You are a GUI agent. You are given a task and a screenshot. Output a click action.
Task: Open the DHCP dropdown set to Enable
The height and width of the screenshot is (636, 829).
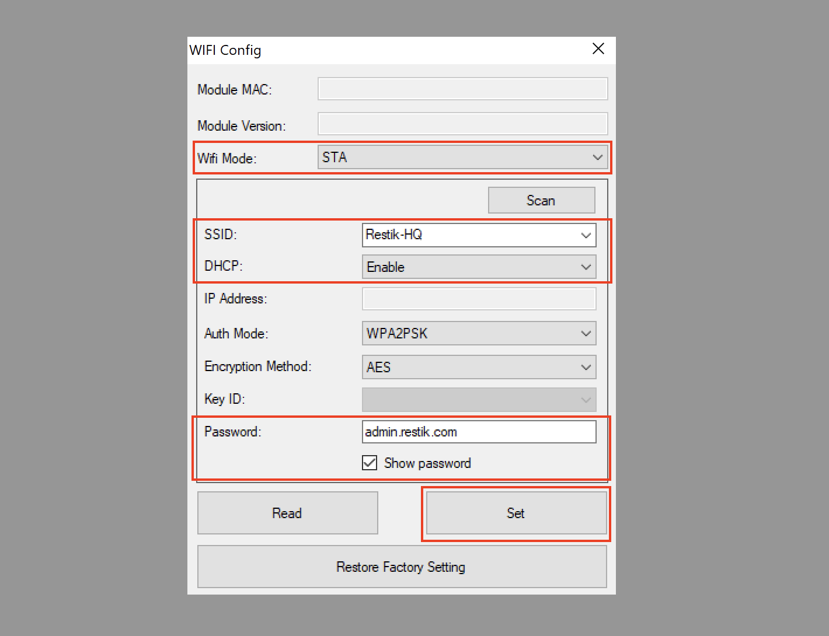479,267
